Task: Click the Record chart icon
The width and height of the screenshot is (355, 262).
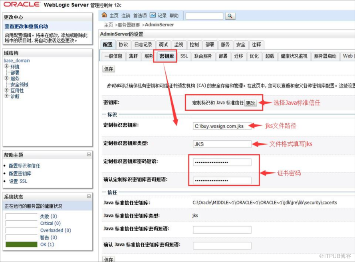Action: point(153,15)
